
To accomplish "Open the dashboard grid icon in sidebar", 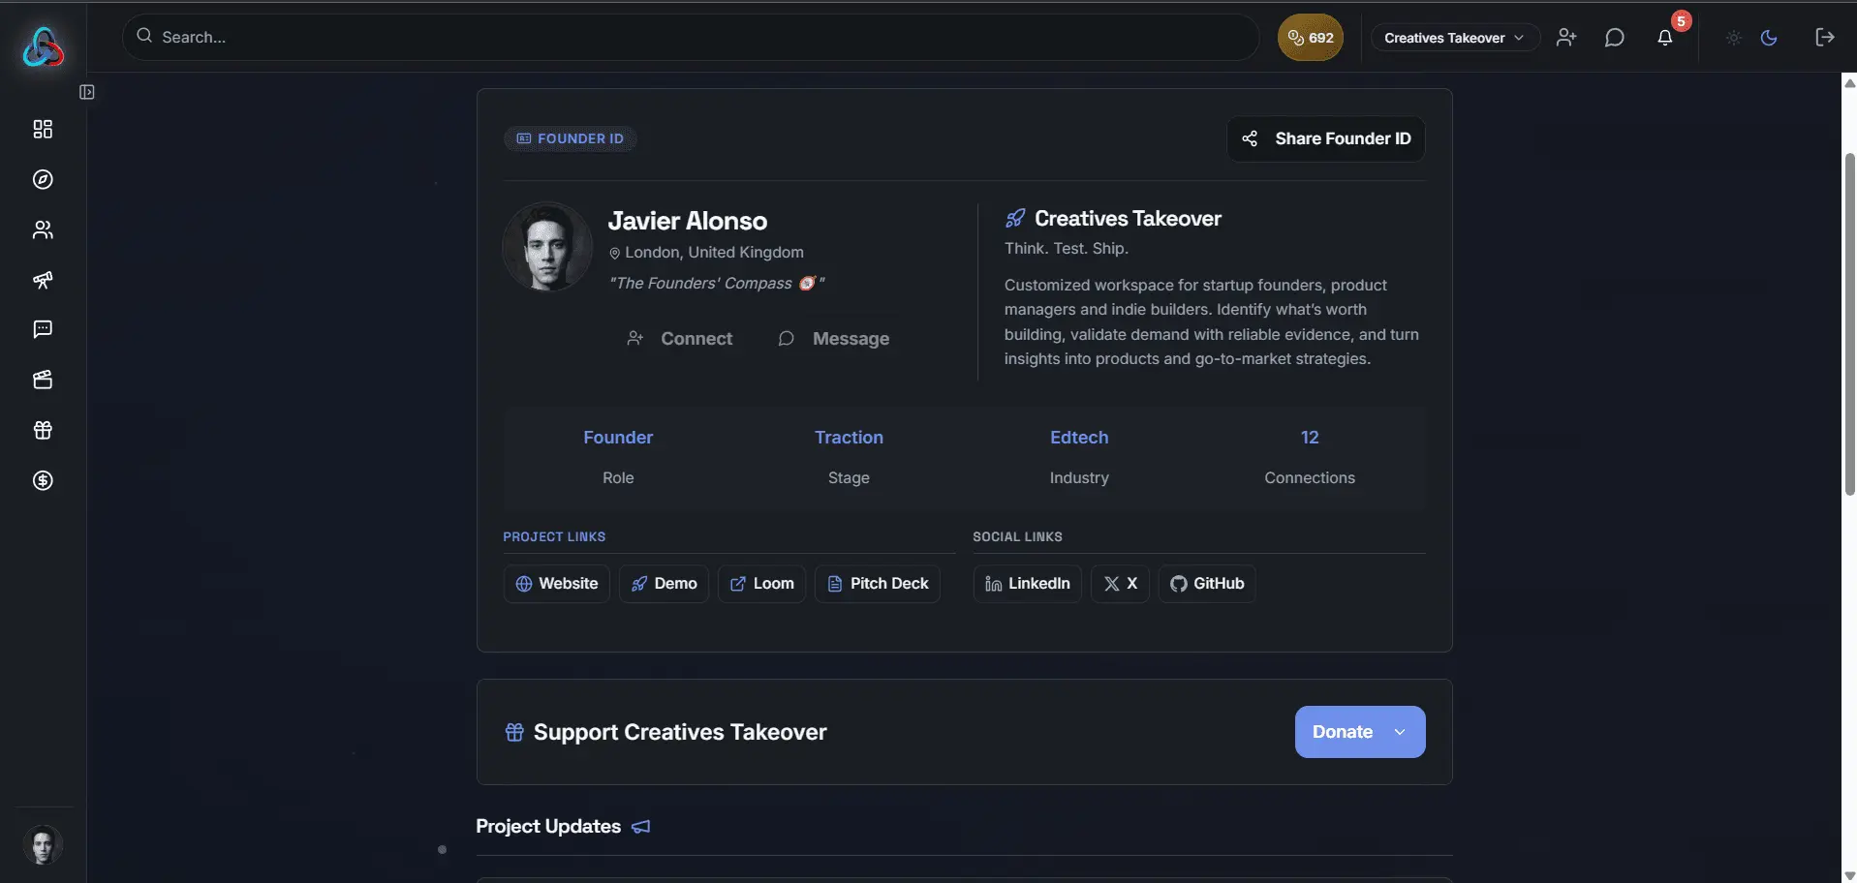I will point(43,129).
